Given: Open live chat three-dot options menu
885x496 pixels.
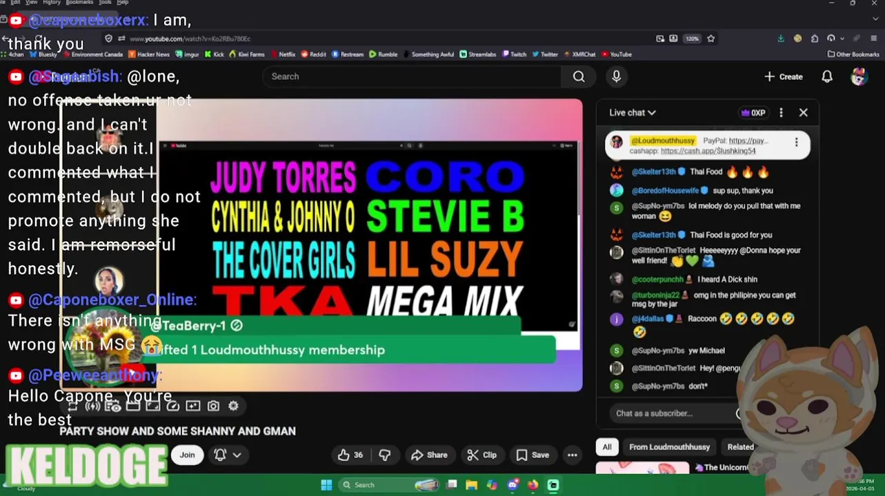Looking at the screenshot, I should 781,112.
